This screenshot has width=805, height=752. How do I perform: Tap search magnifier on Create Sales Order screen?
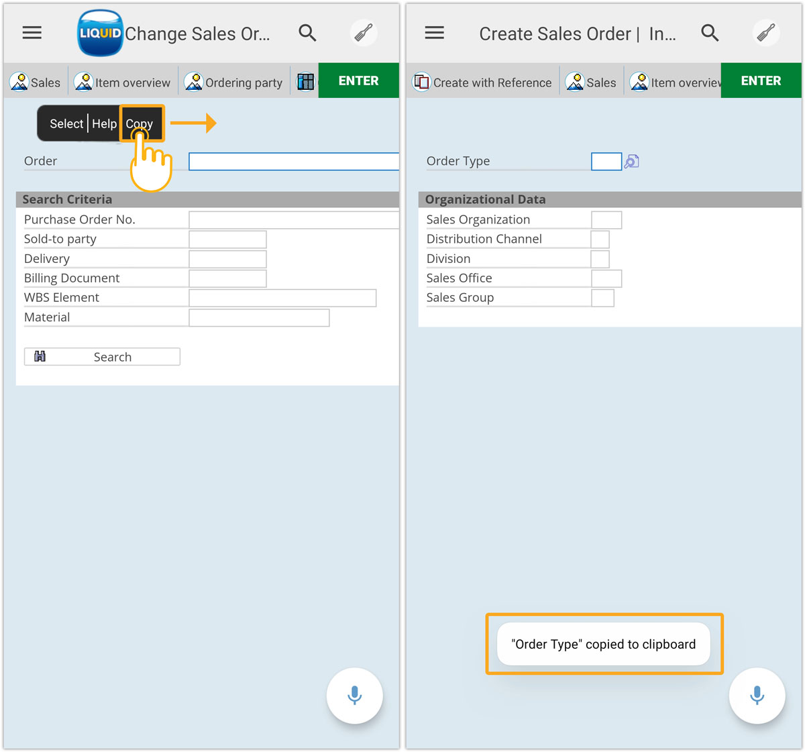[x=710, y=33]
